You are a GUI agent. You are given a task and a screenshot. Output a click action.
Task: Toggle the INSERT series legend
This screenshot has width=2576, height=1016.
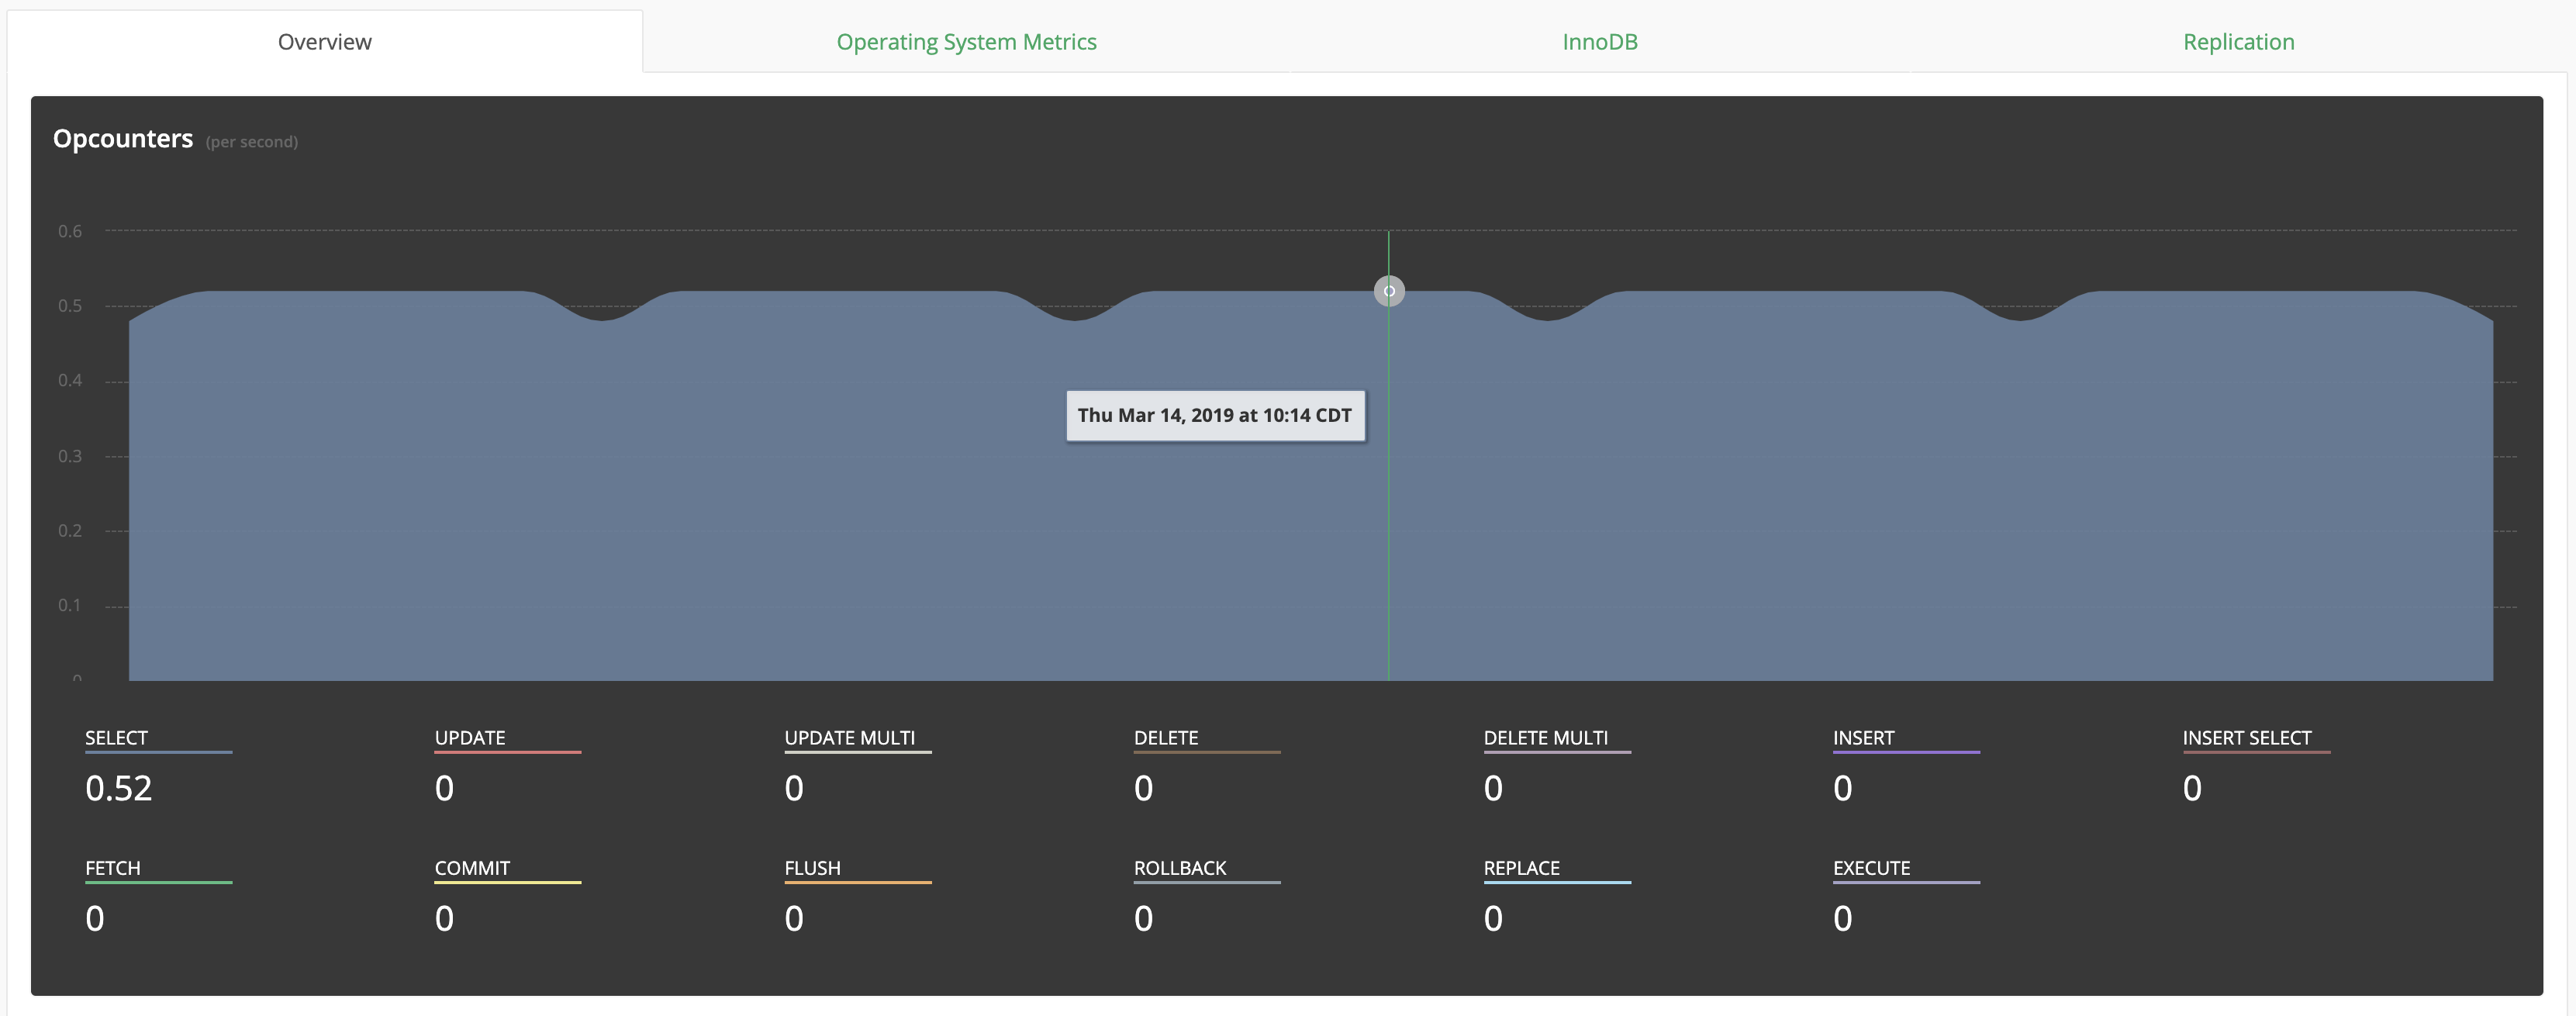coord(1863,738)
